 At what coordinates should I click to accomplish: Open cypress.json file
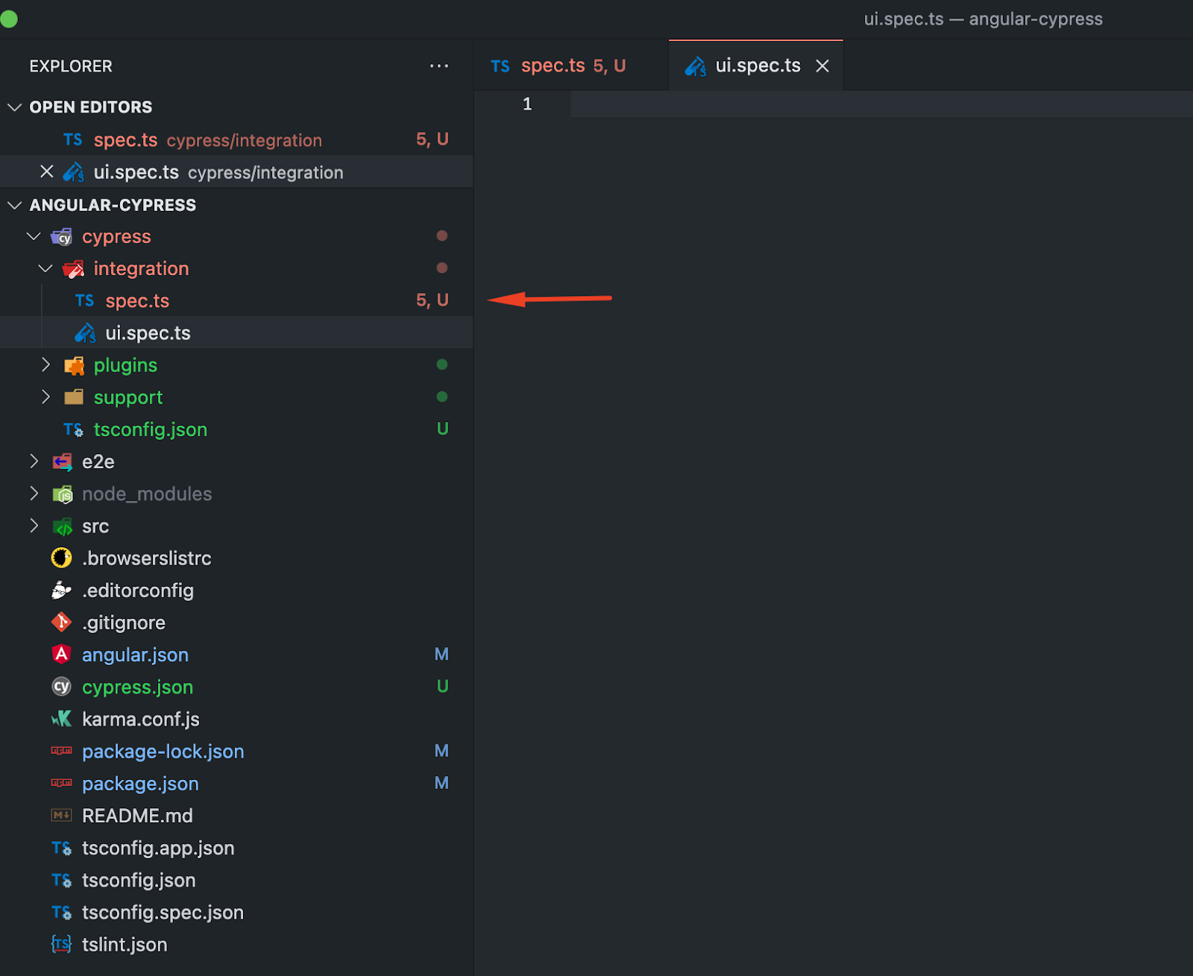[236, 687]
